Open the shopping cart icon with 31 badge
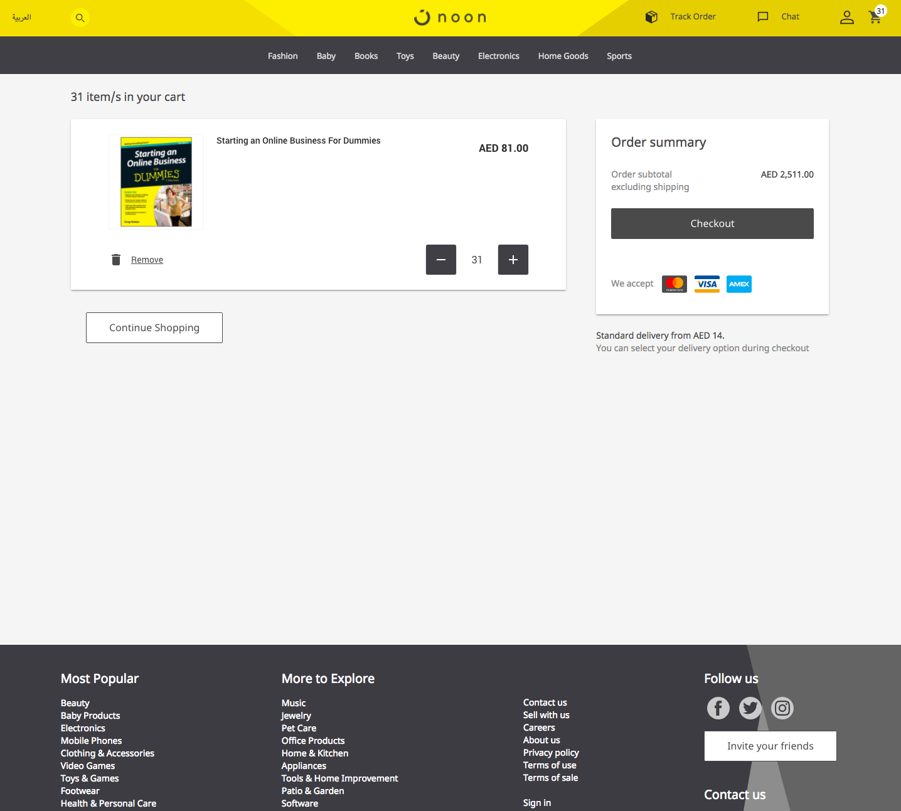The image size is (901, 811). tap(877, 16)
